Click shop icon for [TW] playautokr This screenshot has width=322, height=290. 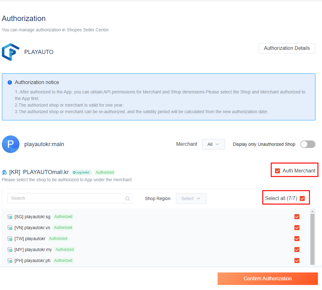(x=10, y=239)
